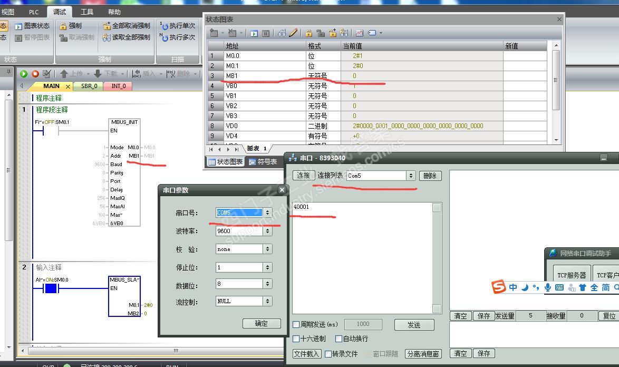
Task: Click the Upload arrow icon
Action: click(64, 74)
